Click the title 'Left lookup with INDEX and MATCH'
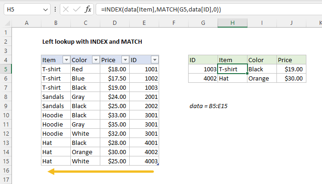The image size is (322, 184). tap(92, 42)
